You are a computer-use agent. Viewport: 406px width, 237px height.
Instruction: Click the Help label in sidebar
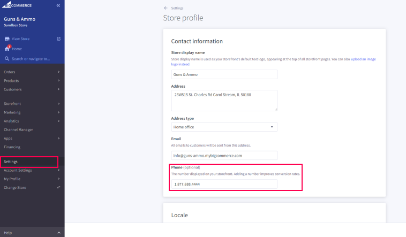point(8,233)
